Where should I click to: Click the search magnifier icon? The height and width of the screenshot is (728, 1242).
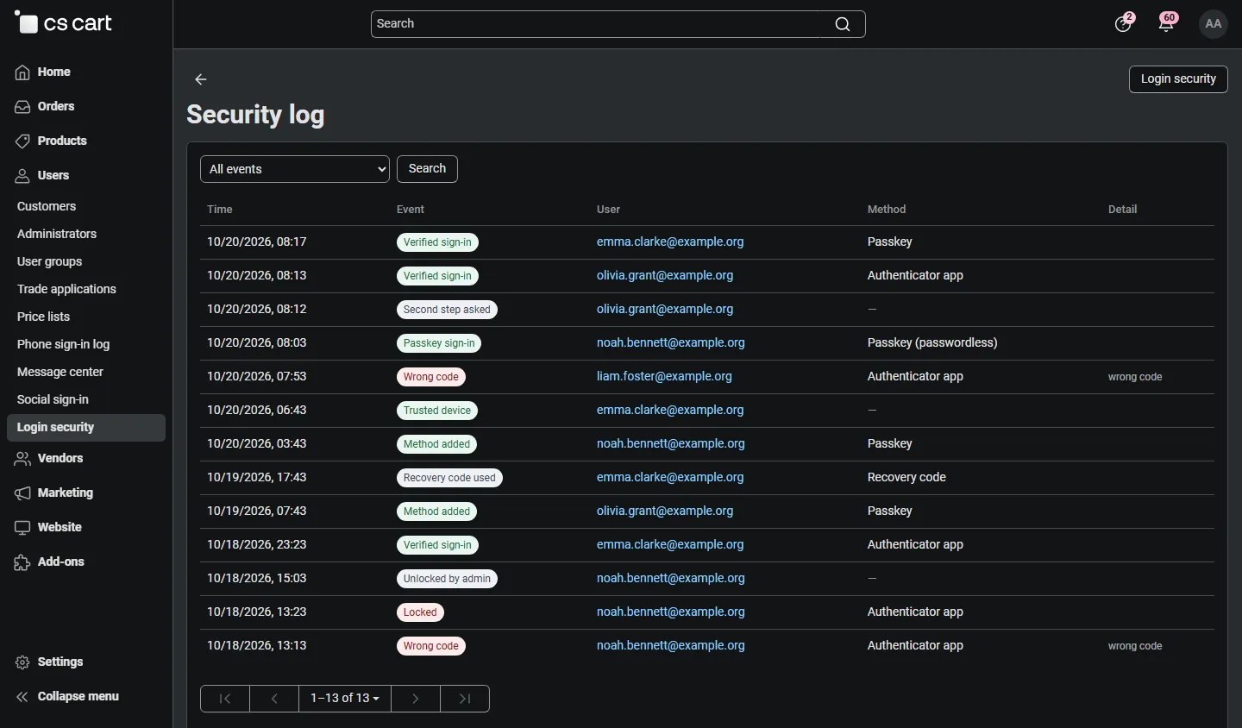tap(843, 24)
